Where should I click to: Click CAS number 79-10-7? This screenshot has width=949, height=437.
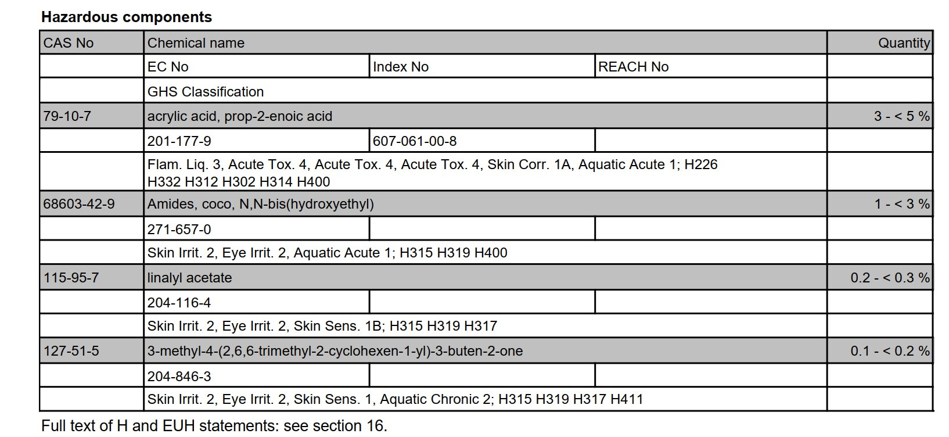click(67, 116)
